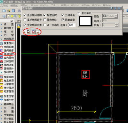Open the Layer manager stack icon

pos(4,16)
